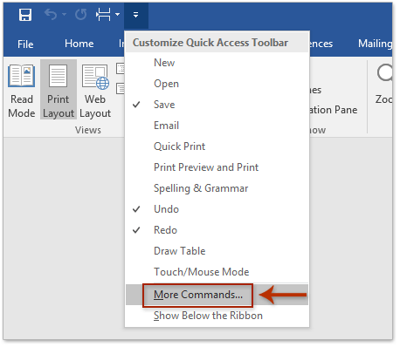This screenshot has width=400, height=347.
Task: Uncheck Redo in the customize menu
Action: 217,230
